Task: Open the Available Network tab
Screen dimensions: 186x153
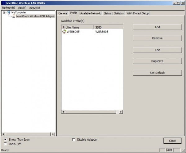Action: (x=91, y=13)
